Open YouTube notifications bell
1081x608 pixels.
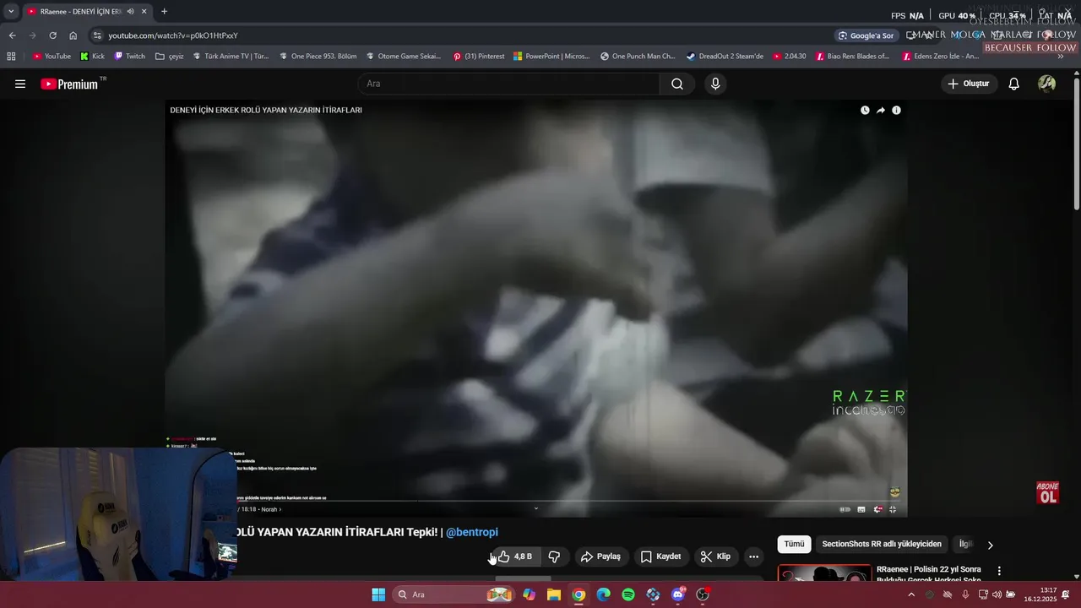click(1014, 84)
